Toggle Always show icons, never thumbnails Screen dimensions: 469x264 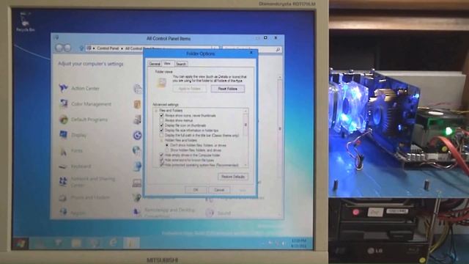point(161,115)
